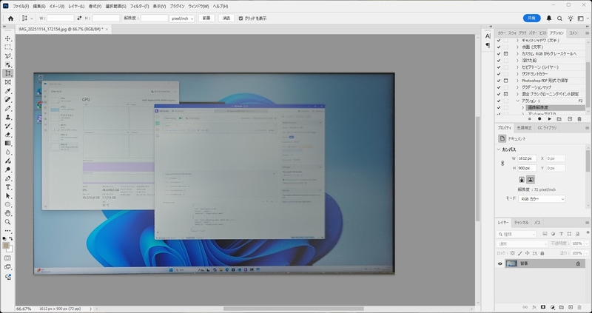Screen dimensions: 592x313
Task: Select the Move tool
Action: tap(7, 38)
